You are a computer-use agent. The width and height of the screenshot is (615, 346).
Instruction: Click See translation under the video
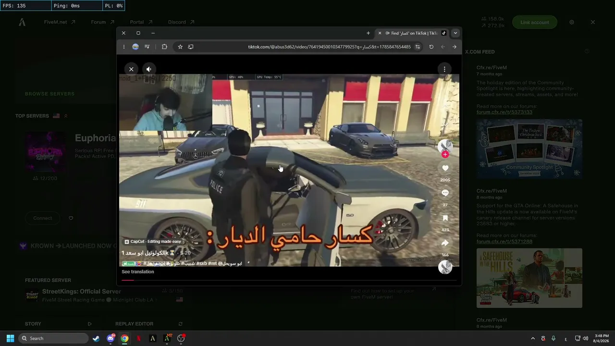138,272
